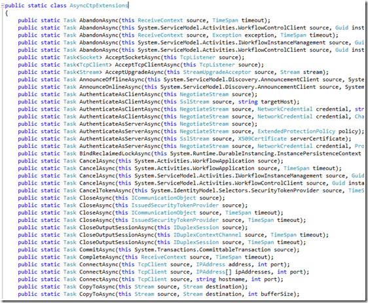Click SecurityTokenProvider in the CancelTokenAsync line
The width and height of the screenshot is (368, 303).
pos(285,190)
